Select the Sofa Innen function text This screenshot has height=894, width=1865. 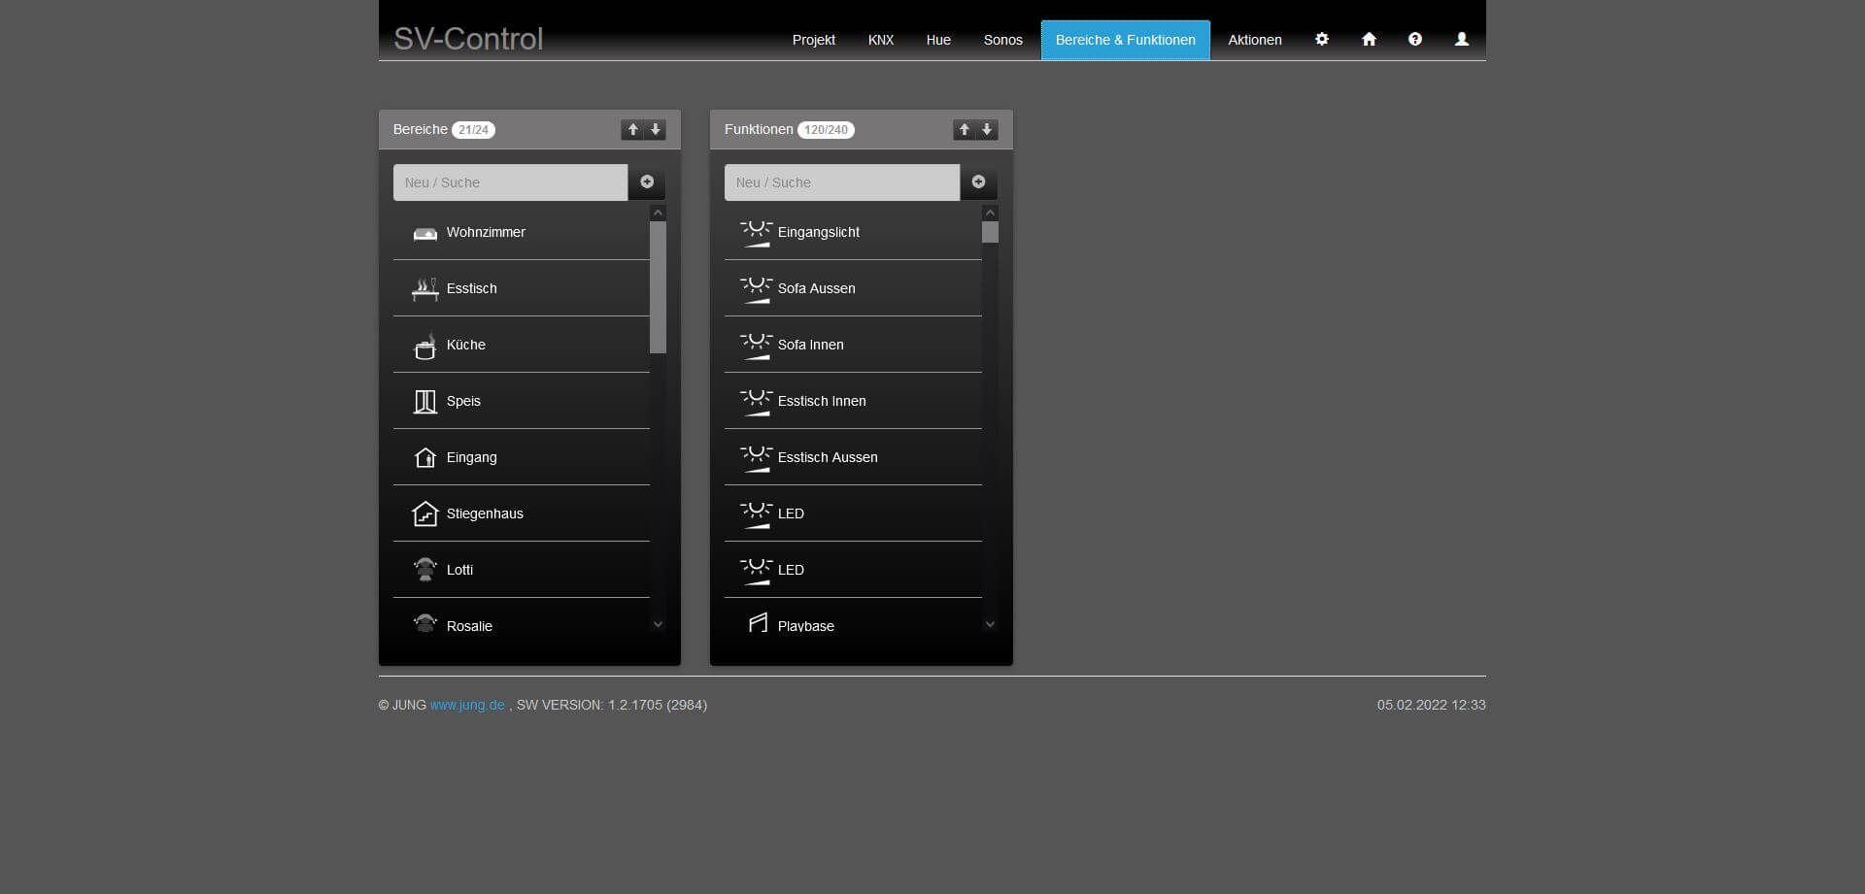click(x=811, y=345)
